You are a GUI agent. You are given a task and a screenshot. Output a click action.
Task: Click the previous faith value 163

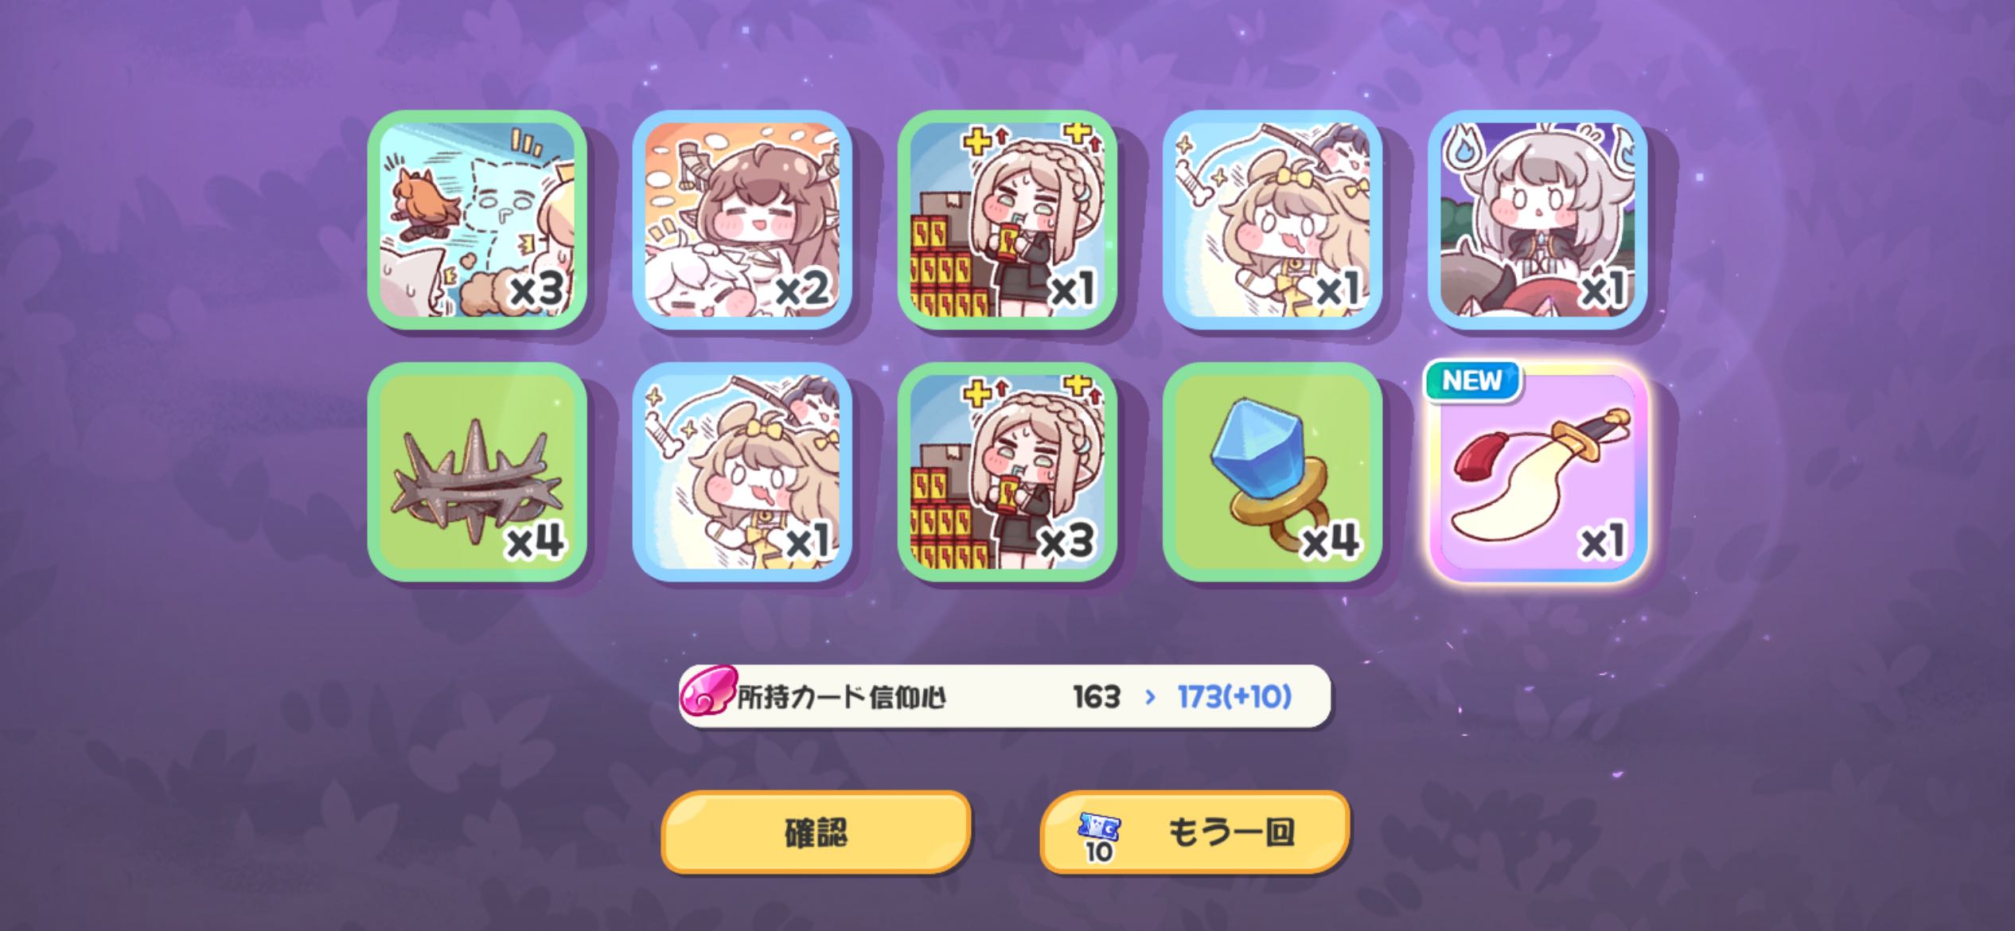point(1097,697)
